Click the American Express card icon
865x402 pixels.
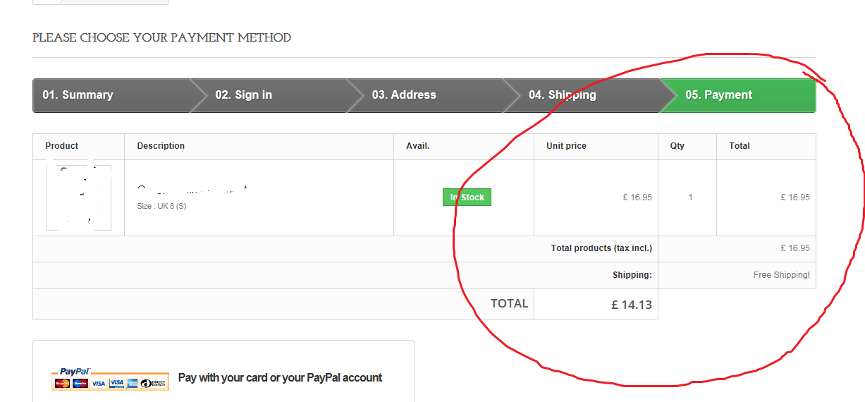(x=132, y=383)
